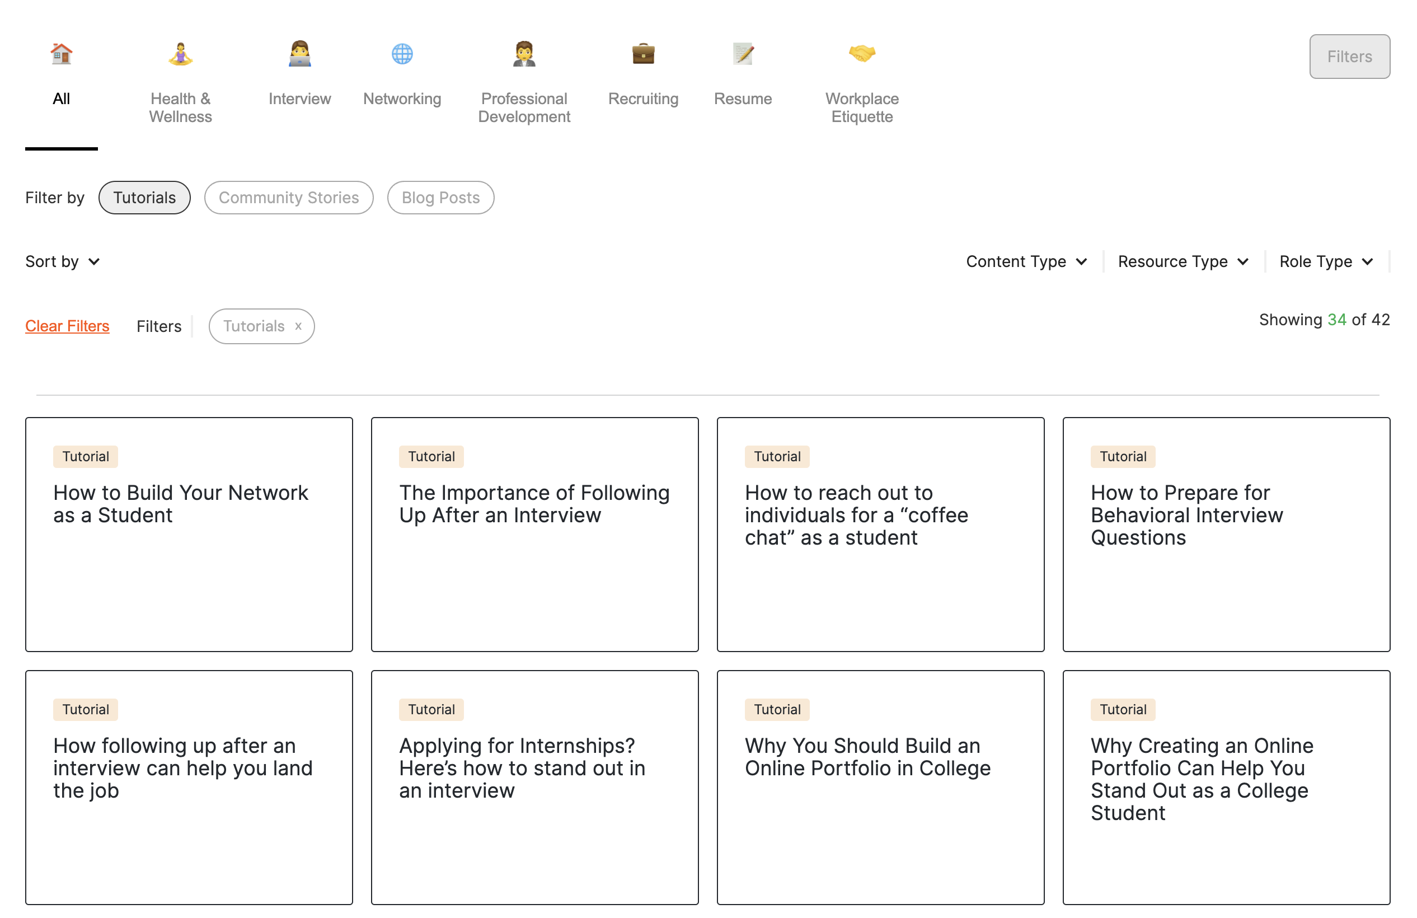
Task: Remove the Tutorials filter chip with x
Action: coord(298,326)
